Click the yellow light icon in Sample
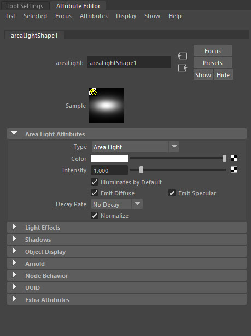 point(93,92)
